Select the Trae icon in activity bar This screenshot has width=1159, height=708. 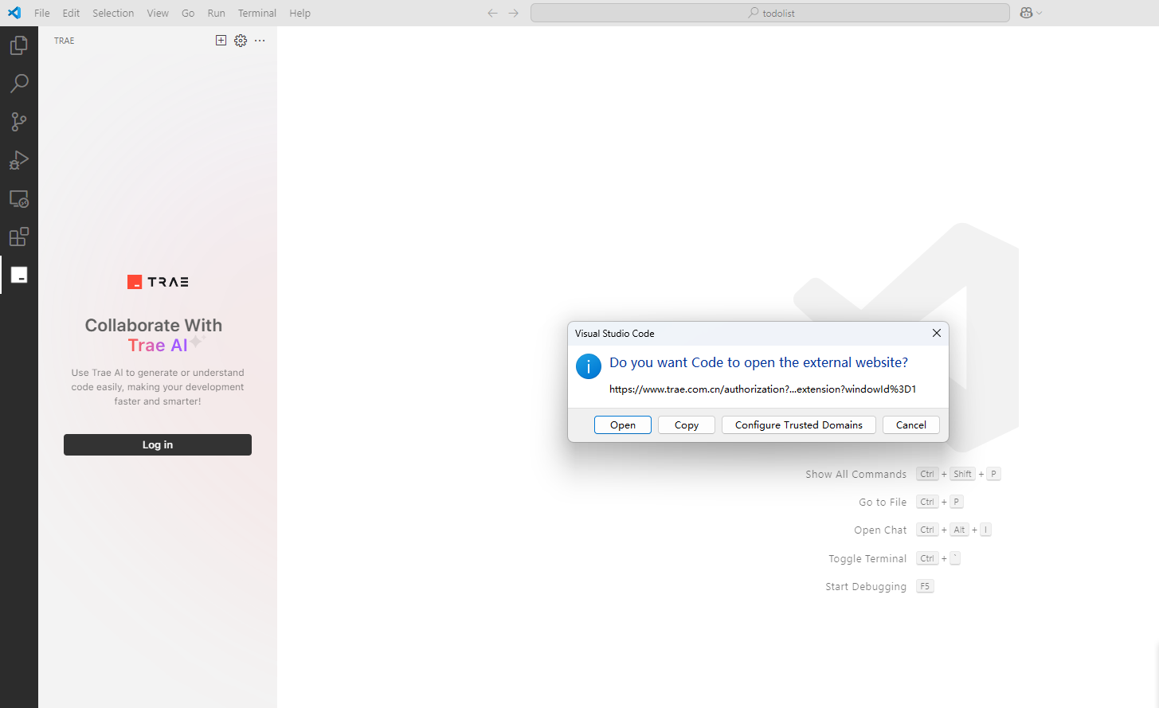click(x=19, y=275)
